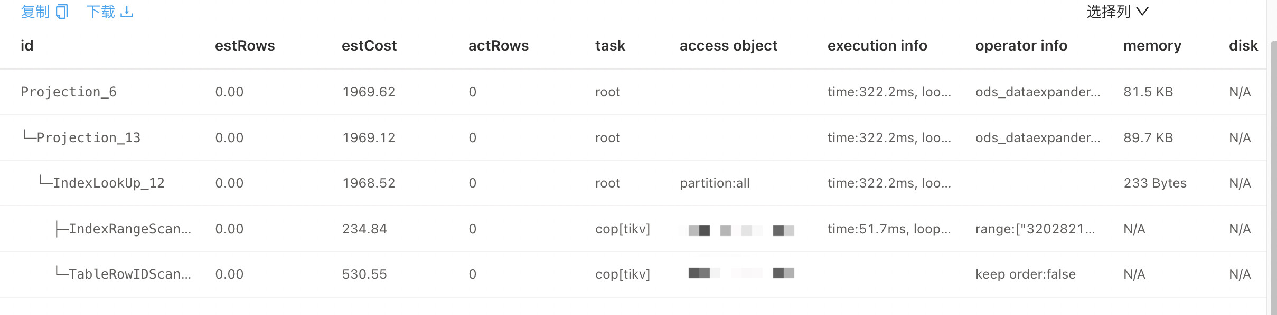Click the download (下载) icon
Image resolution: width=1277 pixels, height=315 pixels.
pos(127,12)
